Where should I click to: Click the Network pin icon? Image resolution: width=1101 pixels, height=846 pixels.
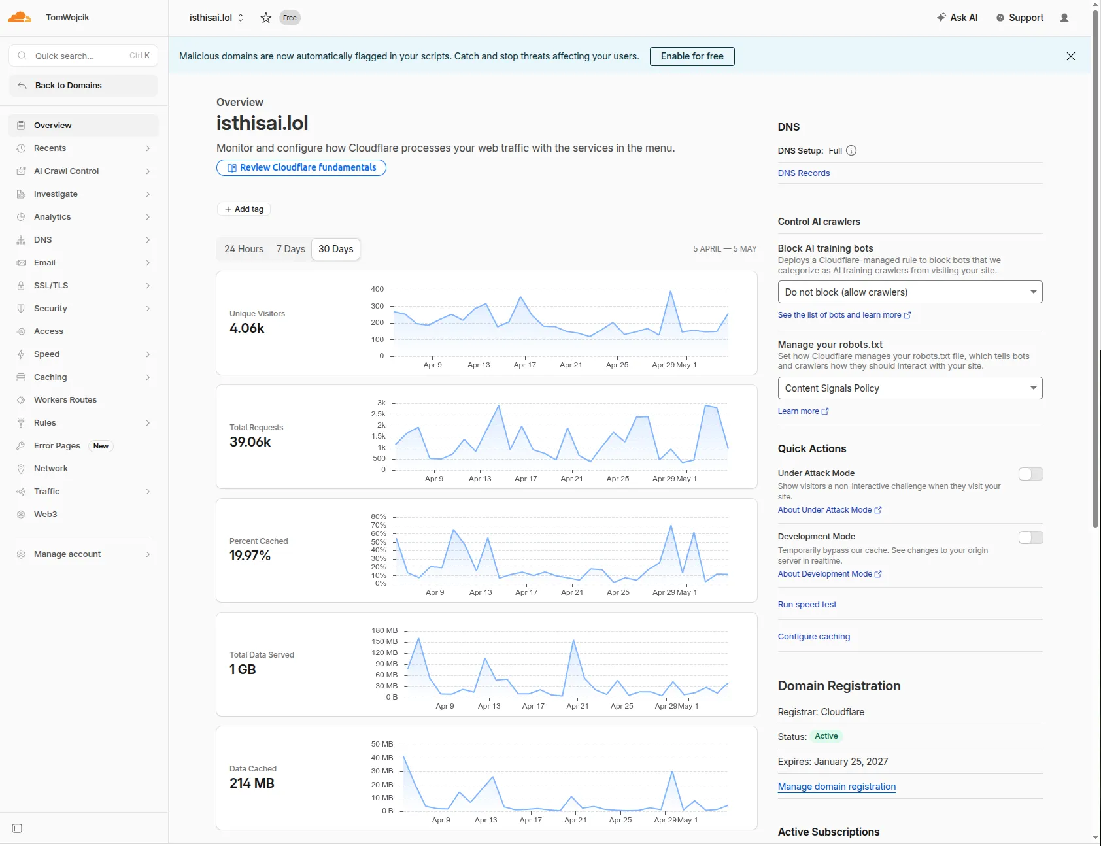(21, 469)
